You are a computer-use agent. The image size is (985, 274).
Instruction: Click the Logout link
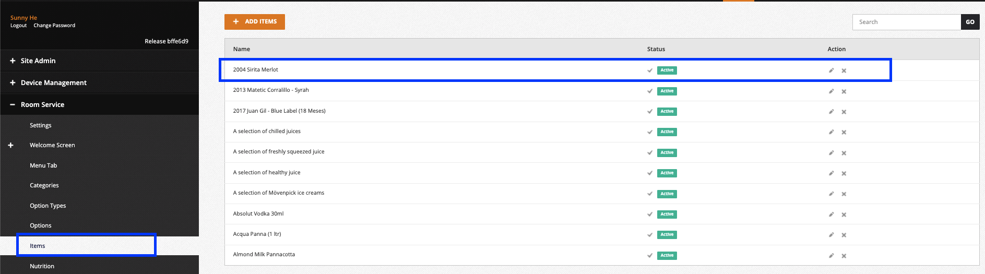[x=18, y=26]
